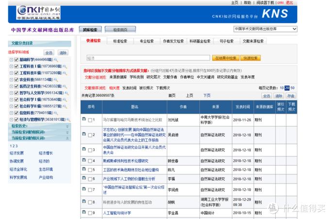
Task: Expand the 工程科技I辑 tree node
Action: tap(11, 67)
